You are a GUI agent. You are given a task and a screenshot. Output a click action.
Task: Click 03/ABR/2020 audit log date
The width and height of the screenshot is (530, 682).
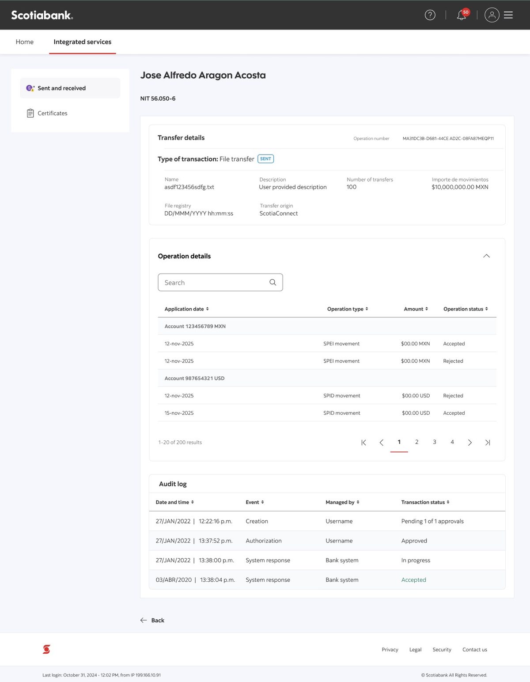pos(174,580)
